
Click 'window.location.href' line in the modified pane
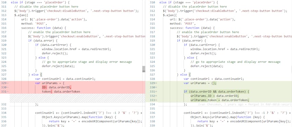225,49
